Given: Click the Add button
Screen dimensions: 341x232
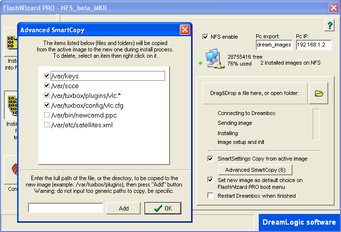Looking at the screenshot, I should pyautogui.click(x=123, y=209).
